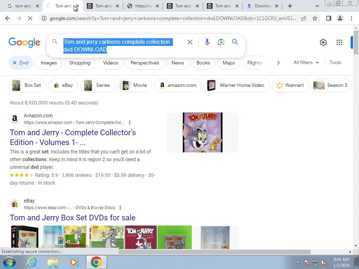The width and height of the screenshot is (359, 269).
Task: Clear the Google search box text
Action: pos(190,42)
